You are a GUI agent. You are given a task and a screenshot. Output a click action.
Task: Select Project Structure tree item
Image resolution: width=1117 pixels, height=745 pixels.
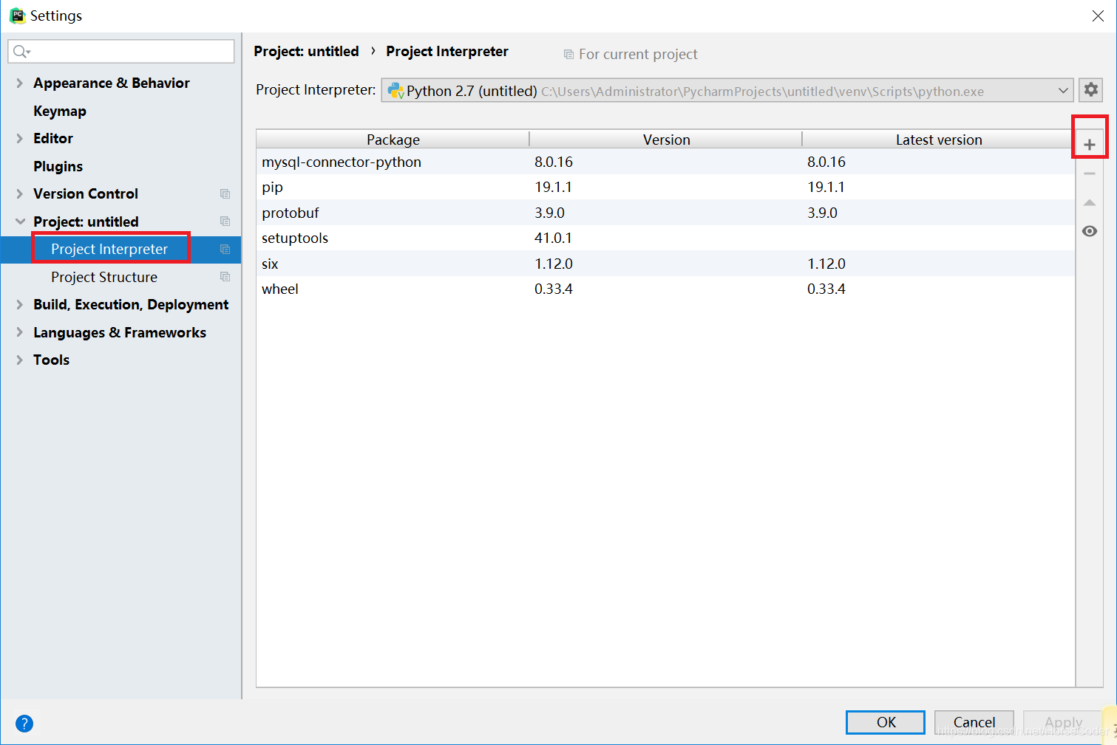tap(104, 278)
